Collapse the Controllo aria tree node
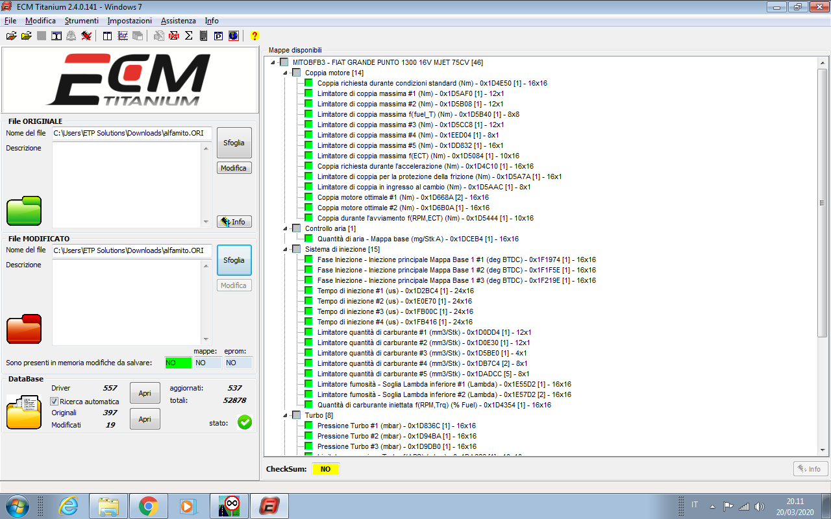 pyautogui.click(x=286, y=228)
